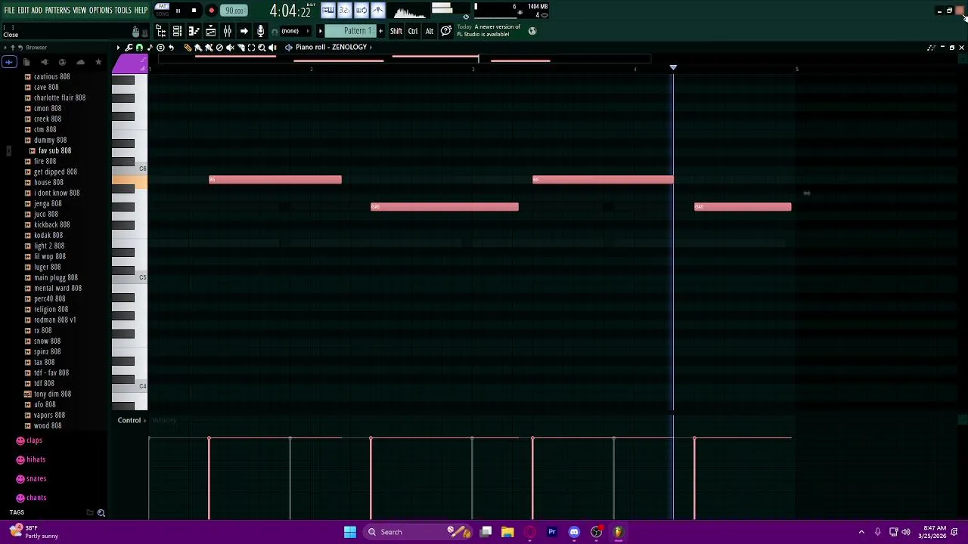Open the TOOLS menu

tap(123, 11)
